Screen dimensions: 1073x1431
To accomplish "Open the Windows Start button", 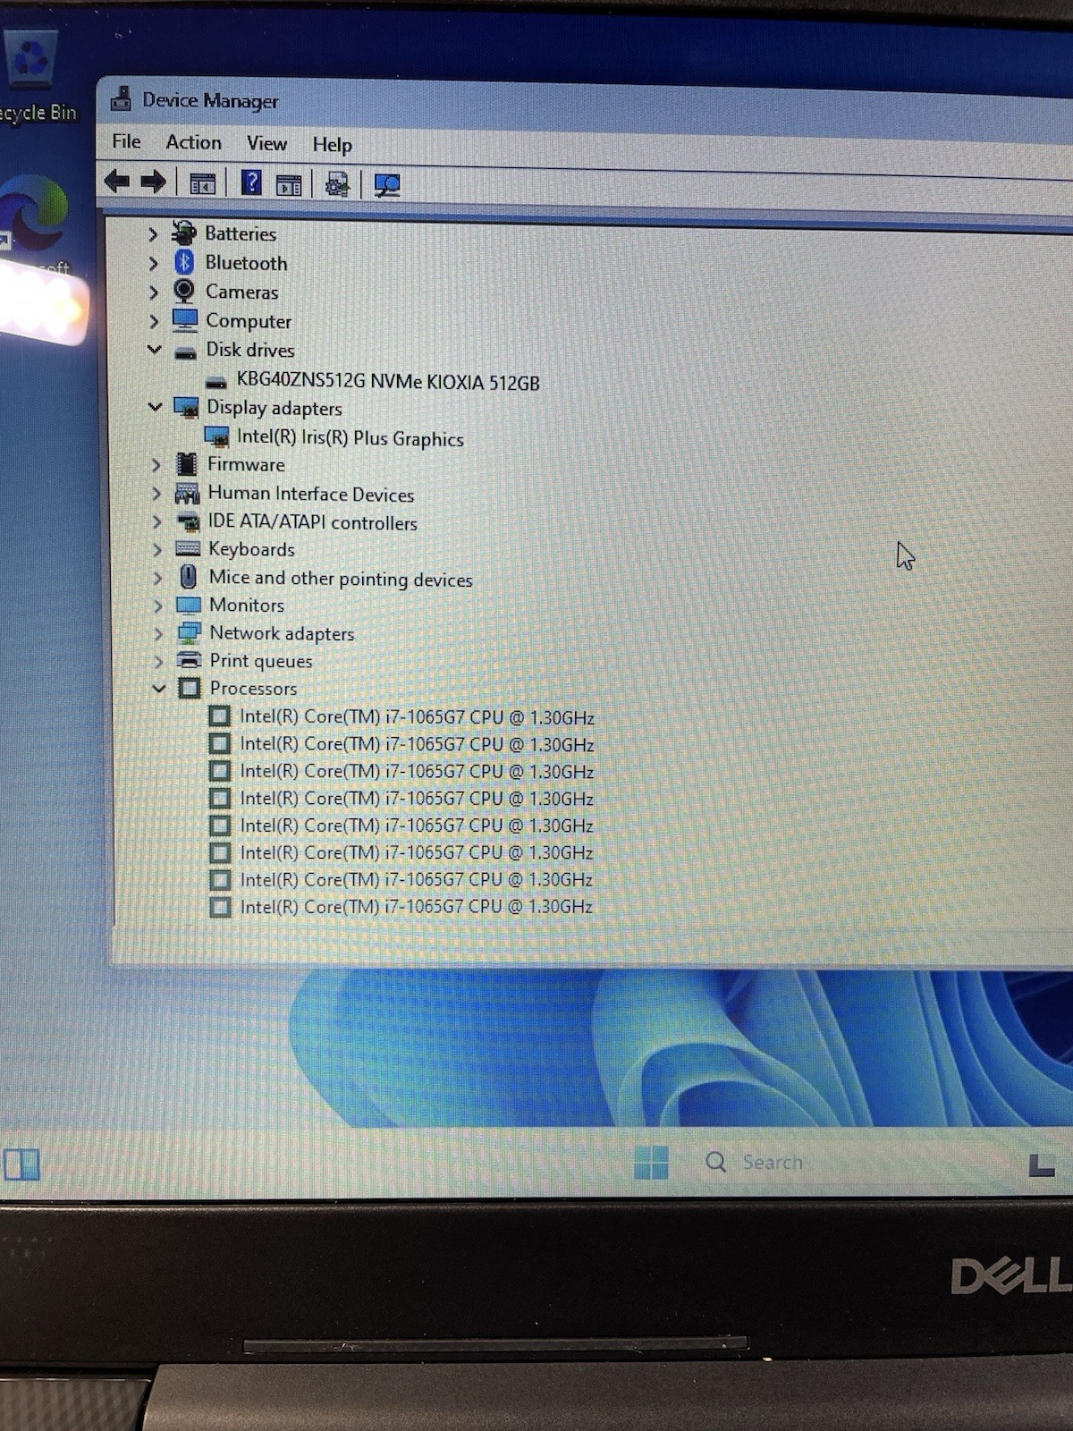I will click(651, 1162).
